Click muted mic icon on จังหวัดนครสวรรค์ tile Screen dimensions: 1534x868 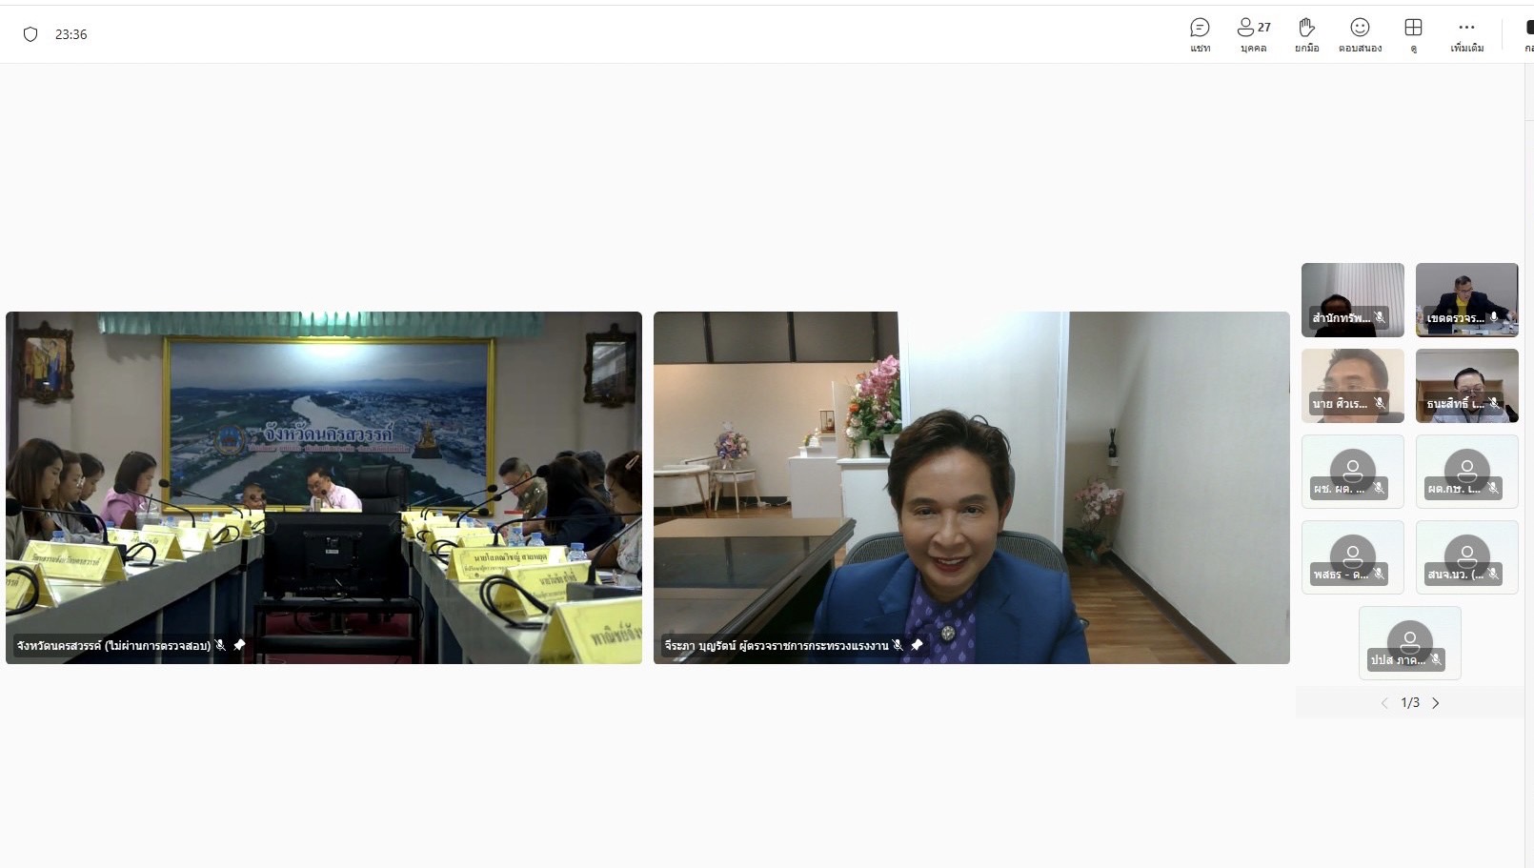(221, 645)
